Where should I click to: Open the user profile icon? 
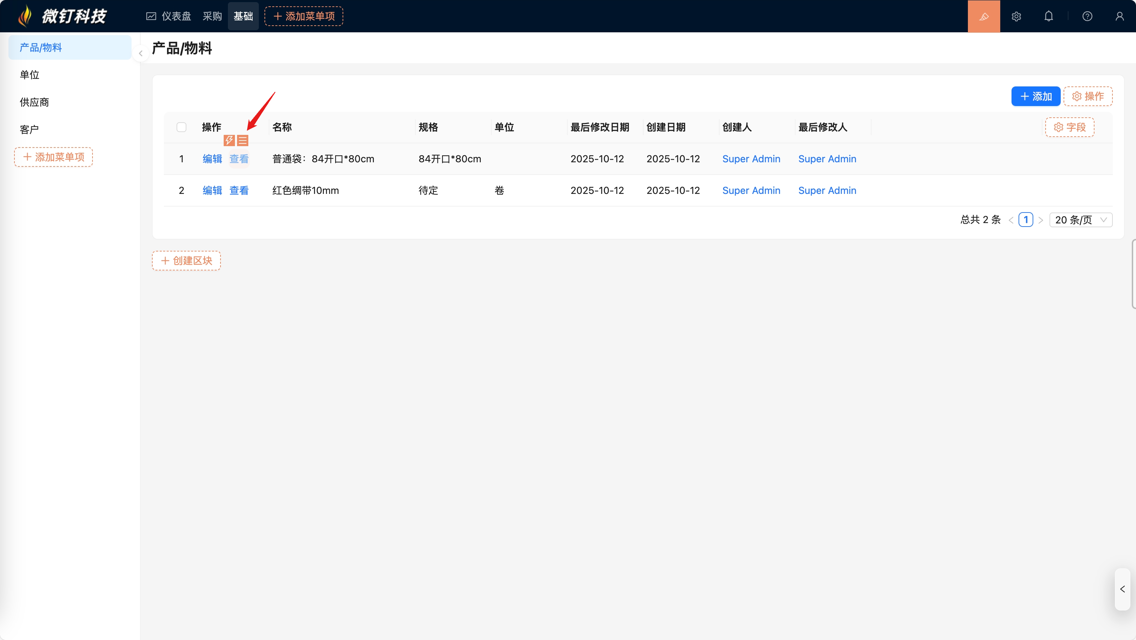click(1119, 16)
